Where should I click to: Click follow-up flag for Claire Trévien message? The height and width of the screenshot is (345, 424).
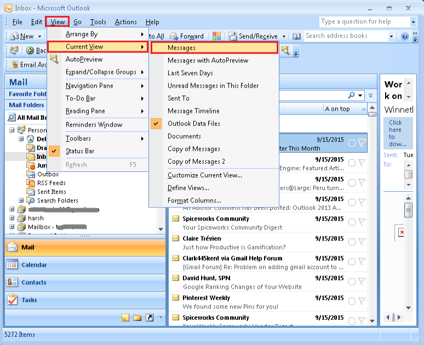[x=362, y=242]
